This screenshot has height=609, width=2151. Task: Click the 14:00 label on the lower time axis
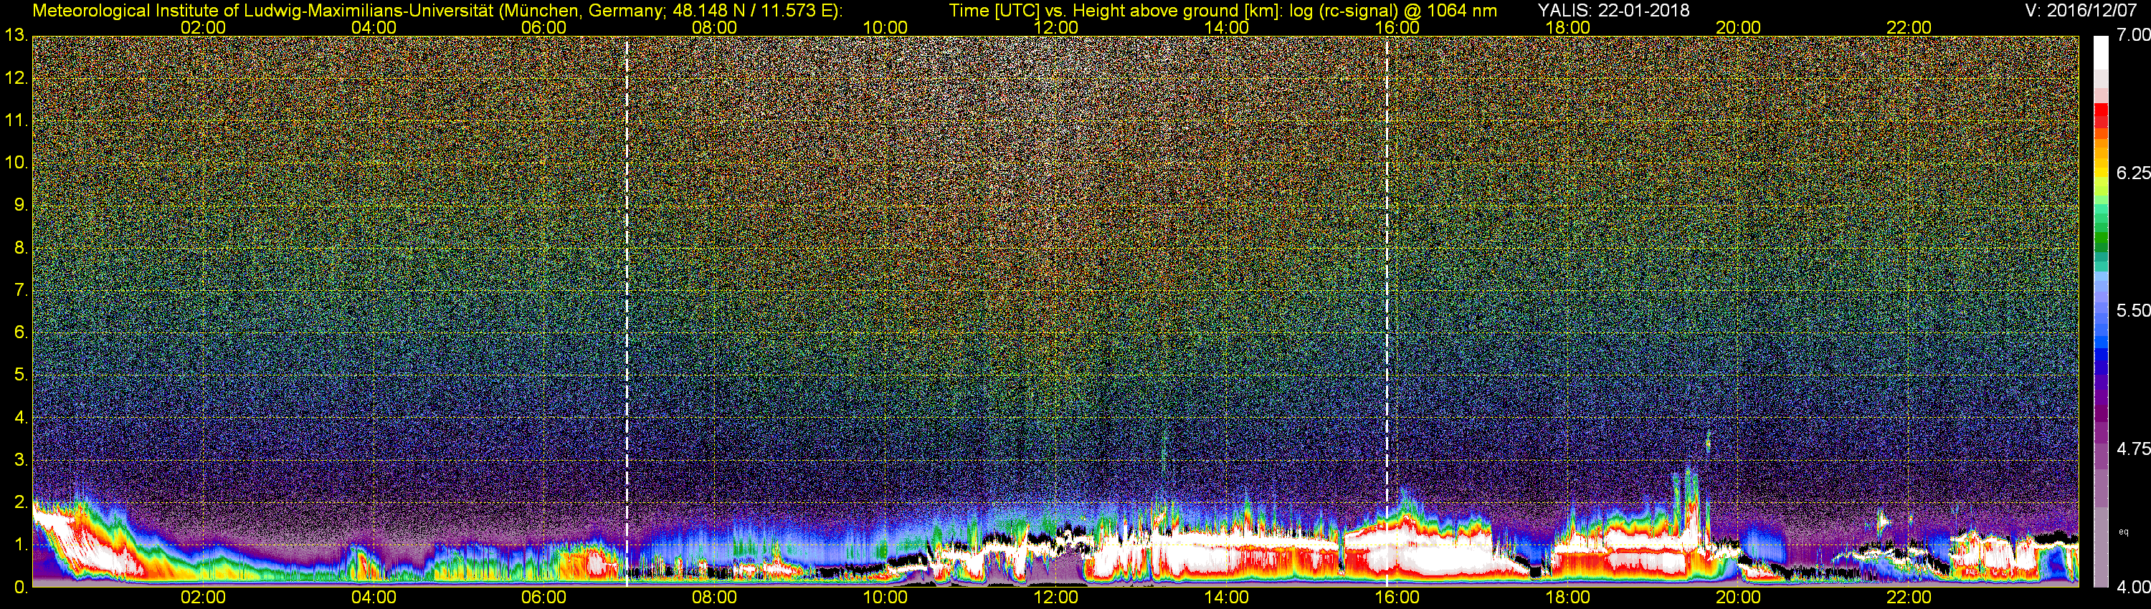[x=1226, y=598]
